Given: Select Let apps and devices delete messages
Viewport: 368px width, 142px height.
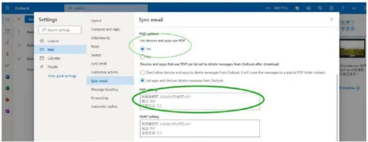Looking at the screenshot, I should pyautogui.click(x=142, y=81).
